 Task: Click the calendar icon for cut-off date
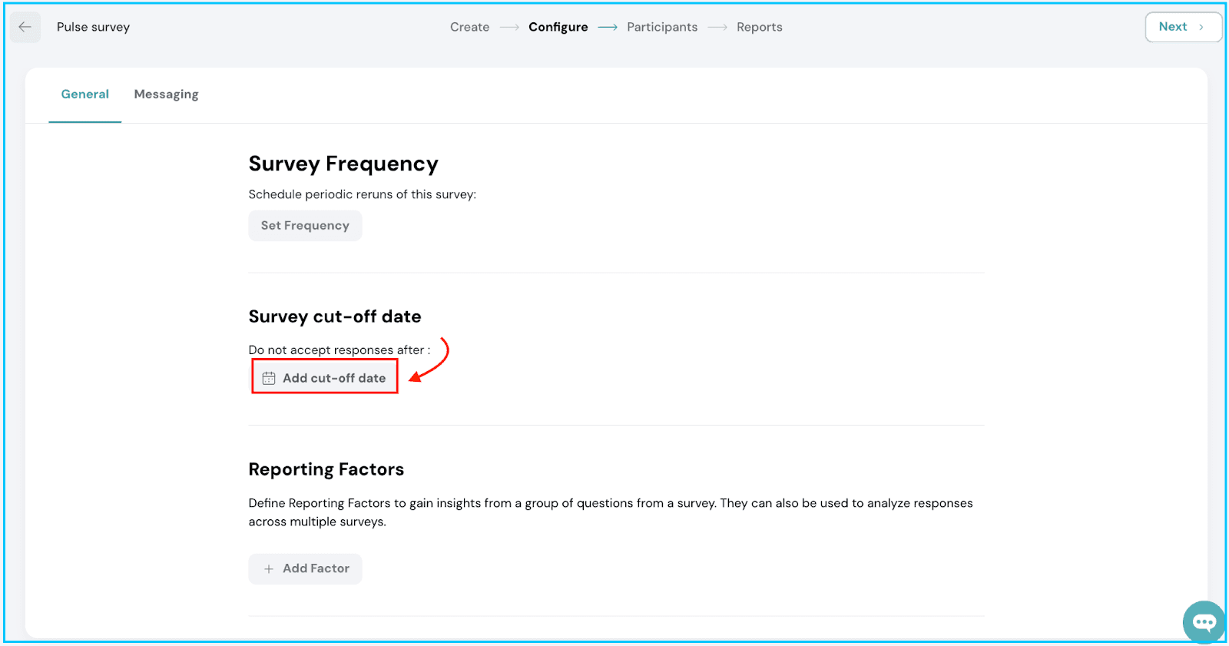(269, 378)
